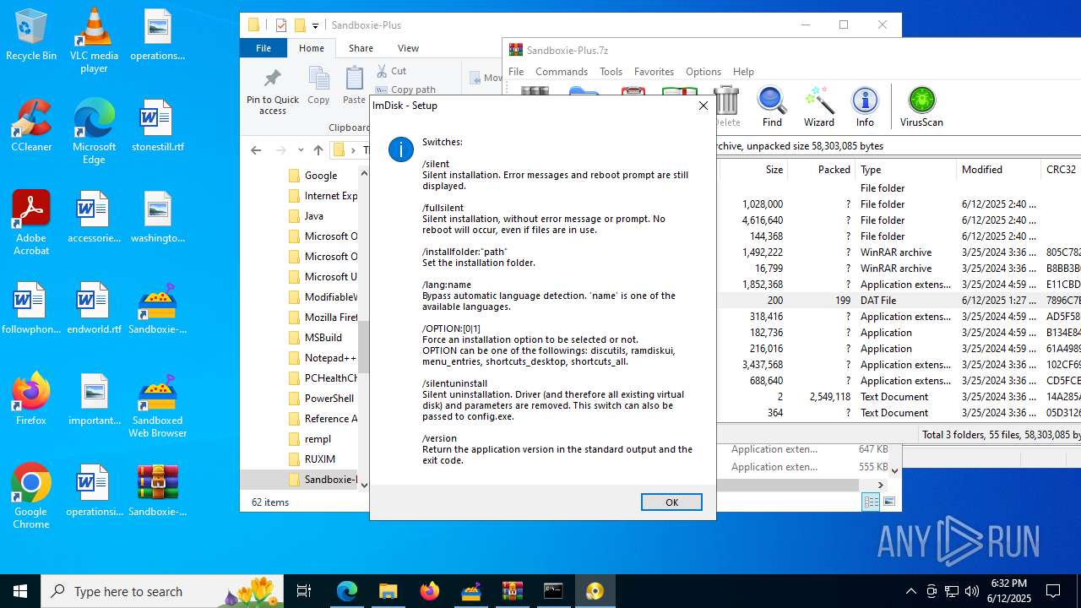Viewport: 1081px width, 608px height.
Task: Sort WinRAR list by Size column
Action: point(753,169)
